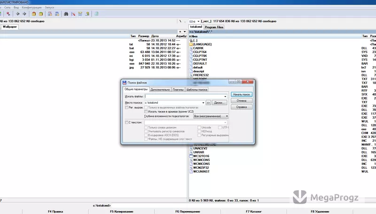This screenshot has width=376, height=214.
Task: Click the toolbar icon right of synchronize directories
Action: (x=87, y=14)
